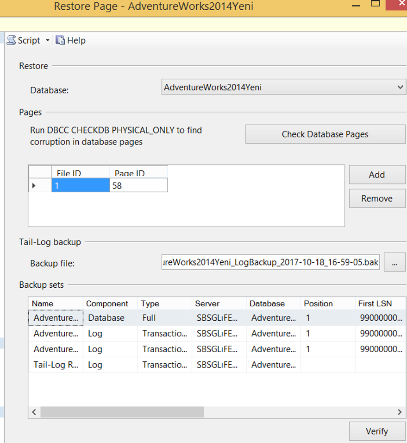Minimize the Restore Page window
This screenshot has height=443, width=407.
pyautogui.click(x=356, y=5)
